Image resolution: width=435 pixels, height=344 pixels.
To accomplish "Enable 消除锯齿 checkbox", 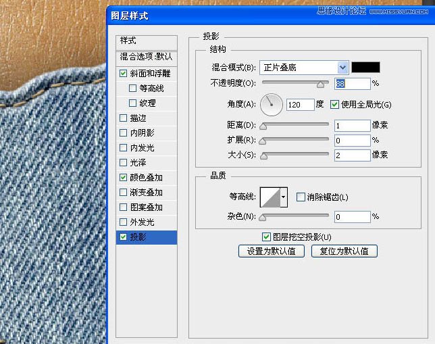I will [301, 197].
